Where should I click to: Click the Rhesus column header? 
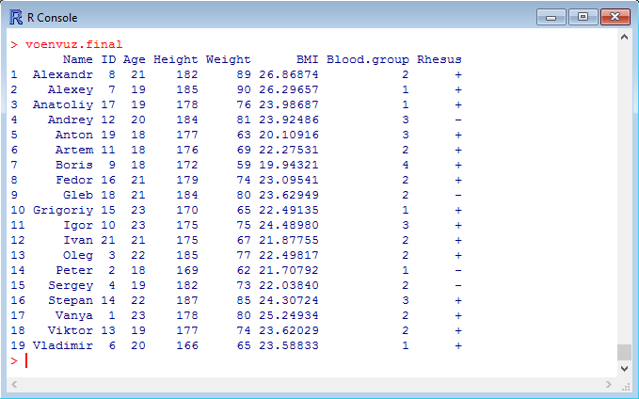pos(439,59)
